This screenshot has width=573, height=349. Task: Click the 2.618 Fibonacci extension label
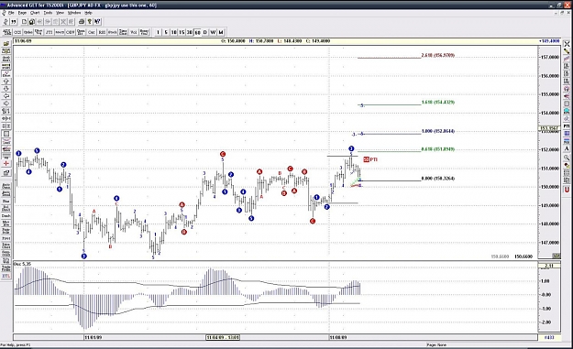point(438,55)
